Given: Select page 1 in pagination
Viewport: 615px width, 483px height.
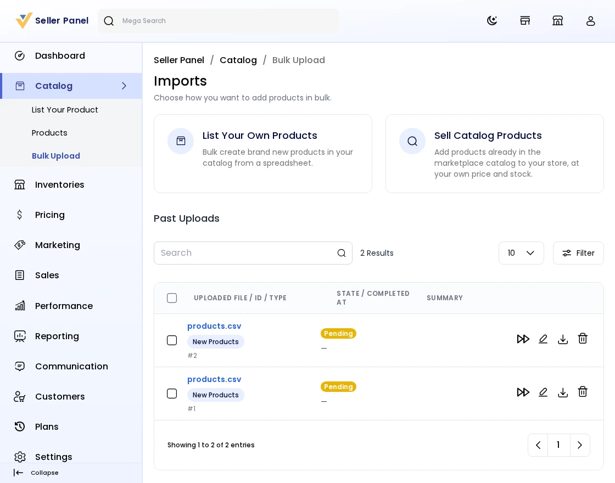Looking at the screenshot, I should (558, 445).
